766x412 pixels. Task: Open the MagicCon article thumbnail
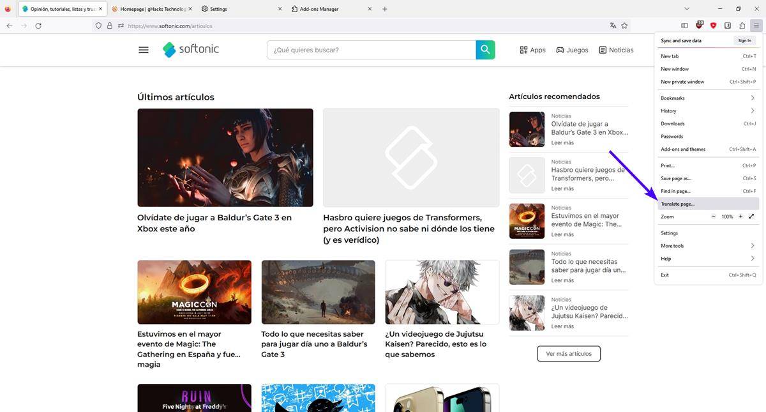click(x=194, y=292)
